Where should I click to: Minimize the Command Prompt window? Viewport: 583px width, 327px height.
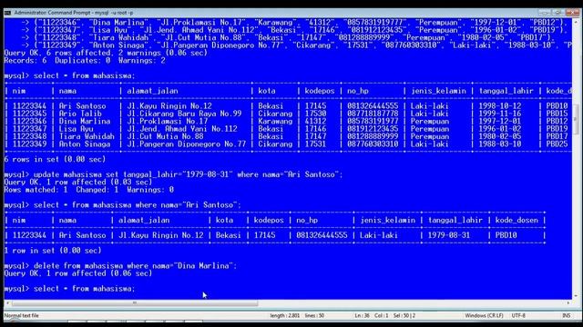tap(544, 13)
